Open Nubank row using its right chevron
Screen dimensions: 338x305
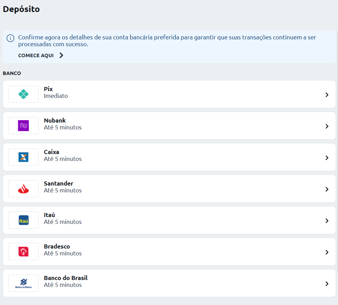click(x=327, y=126)
